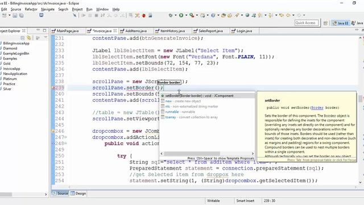The height and width of the screenshot is (205, 364).
Task: Open the Navigate menu
Action: 48,9
